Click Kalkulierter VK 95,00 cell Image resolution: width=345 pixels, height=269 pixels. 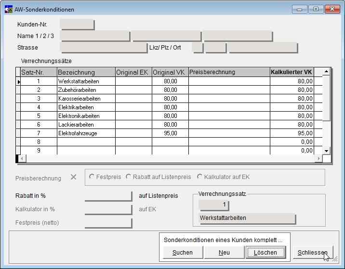coord(292,133)
